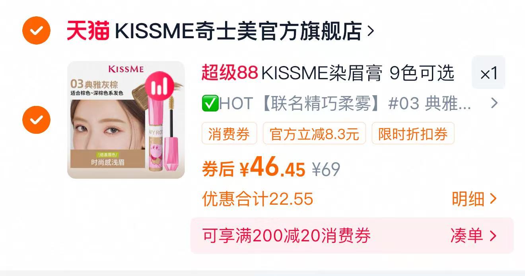Tap the green checkmark HOT icon

(210, 104)
